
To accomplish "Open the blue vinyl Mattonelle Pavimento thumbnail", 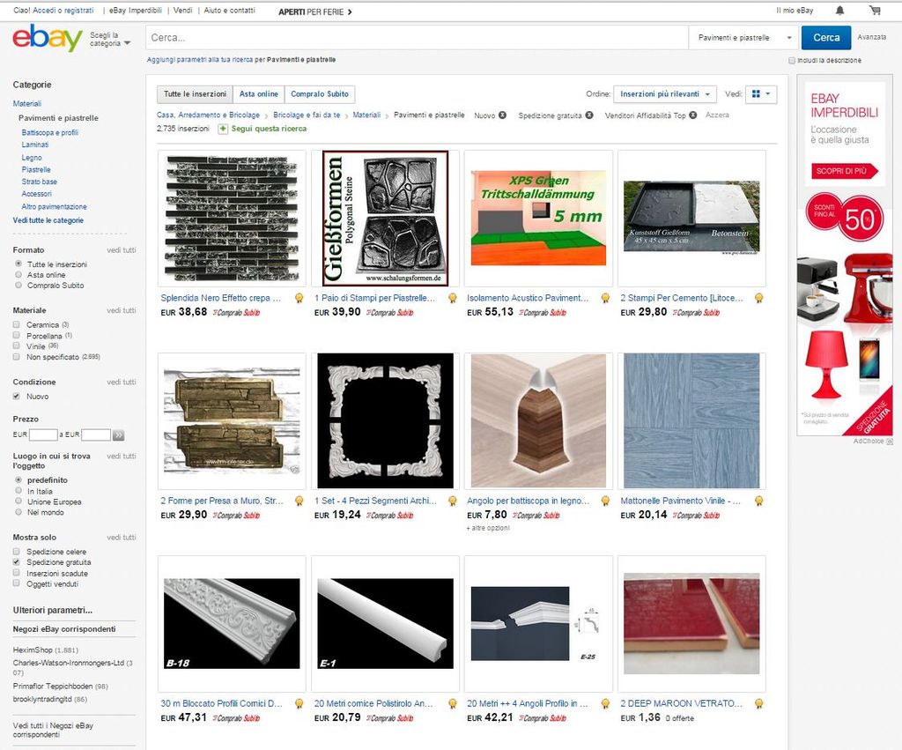I will click(x=691, y=420).
